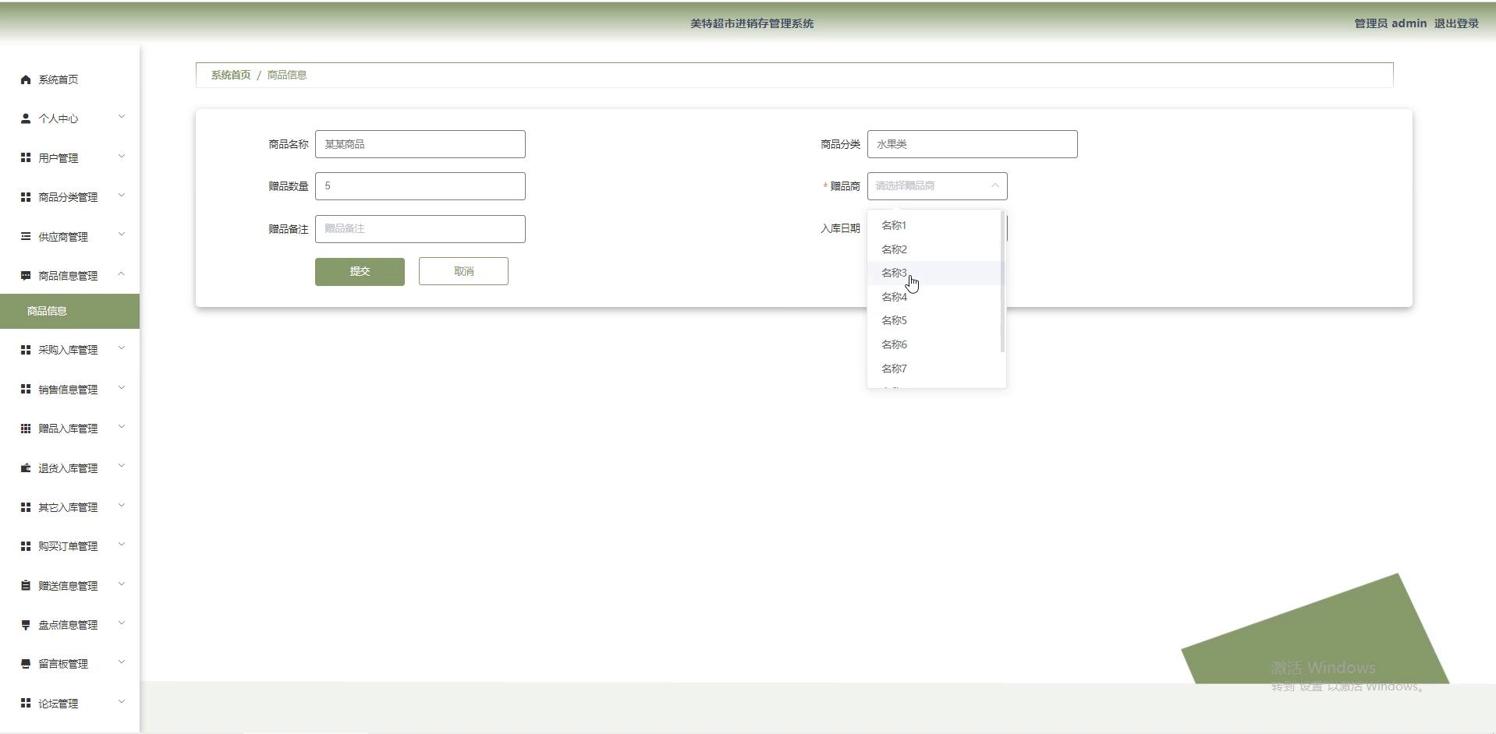Click the 取消 cancel button
Viewport: 1496px width, 734px height.
tap(463, 271)
